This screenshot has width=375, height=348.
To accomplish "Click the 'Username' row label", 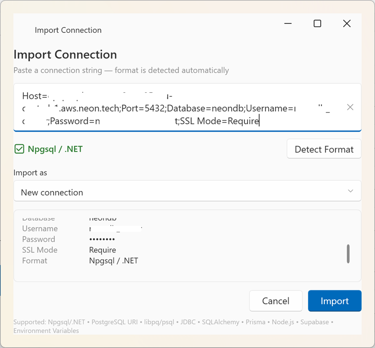I will [x=40, y=229].
